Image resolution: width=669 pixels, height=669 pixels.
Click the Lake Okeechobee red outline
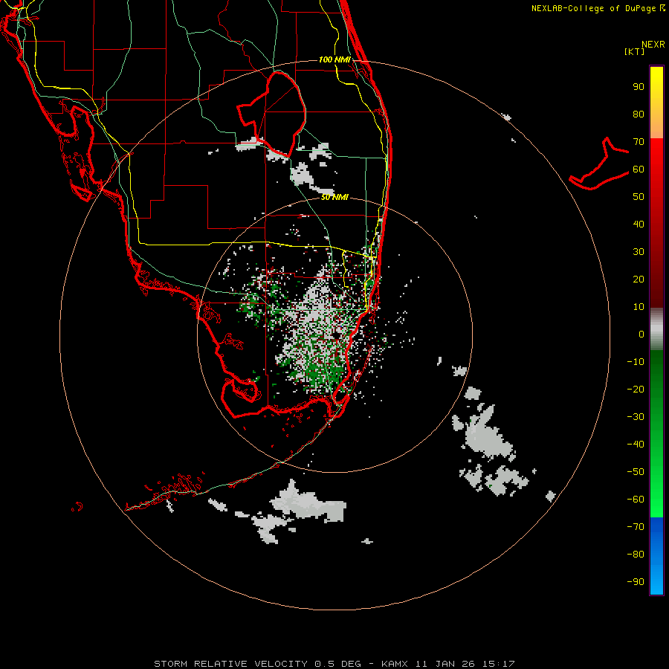273,114
